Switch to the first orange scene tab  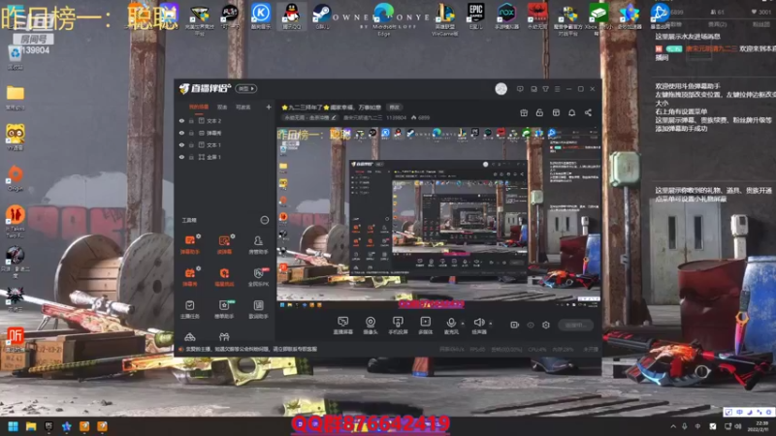tap(199, 107)
